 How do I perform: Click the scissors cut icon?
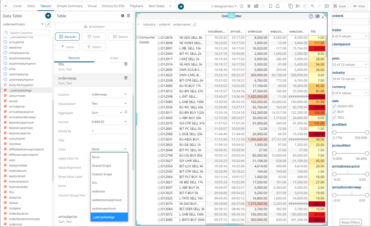point(298,6)
